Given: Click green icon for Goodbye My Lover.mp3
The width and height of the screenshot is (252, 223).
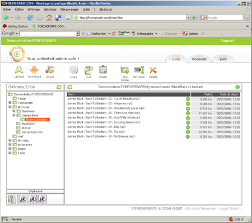Looking at the screenshot, I should coord(188,108).
